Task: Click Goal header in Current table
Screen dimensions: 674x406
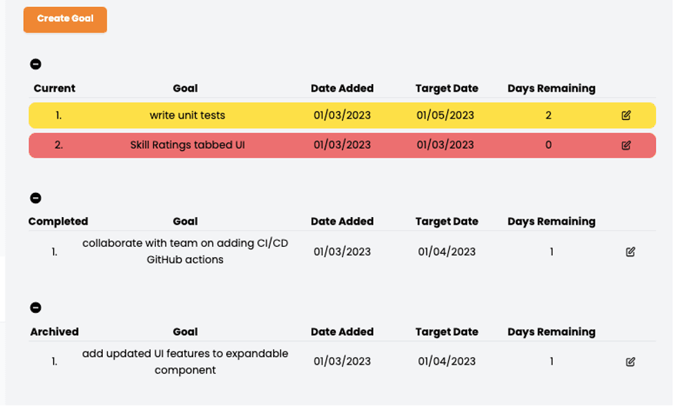Action: click(x=185, y=88)
